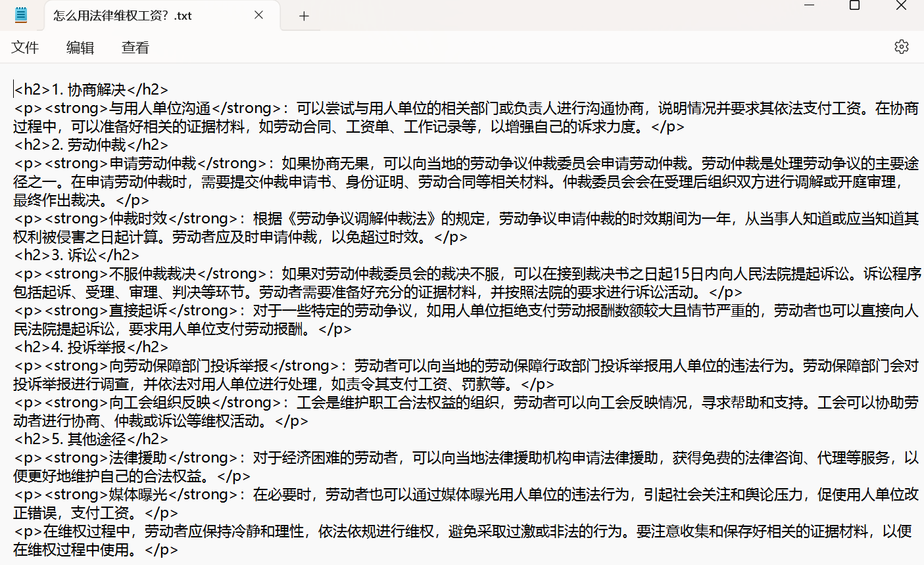Click the text '《劳动争议调解仲裁法》'

(x=362, y=219)
